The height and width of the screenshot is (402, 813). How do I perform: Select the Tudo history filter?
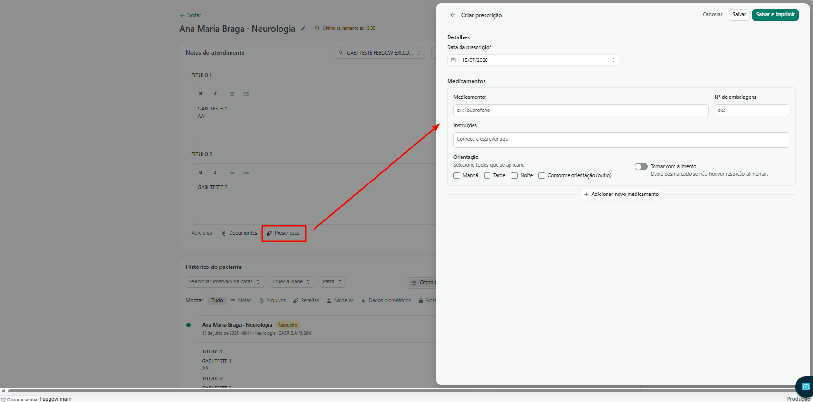pos(217,300)
